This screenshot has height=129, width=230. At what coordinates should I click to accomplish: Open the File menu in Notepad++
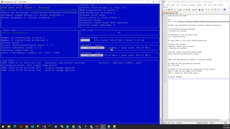point(164,5)
